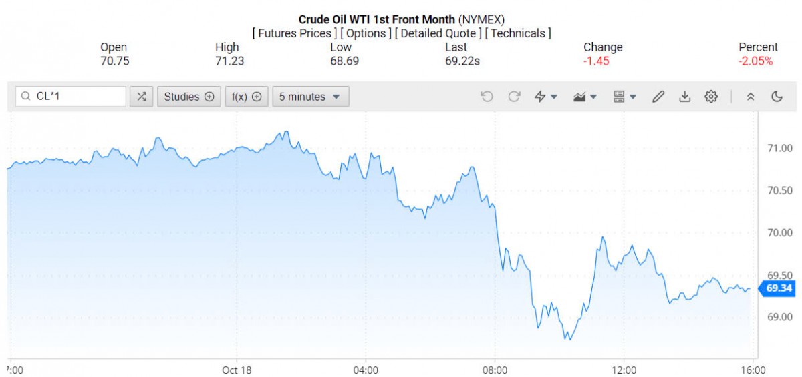Redo the chart action
The image size is (802, 377).
(x=514, y=97)
